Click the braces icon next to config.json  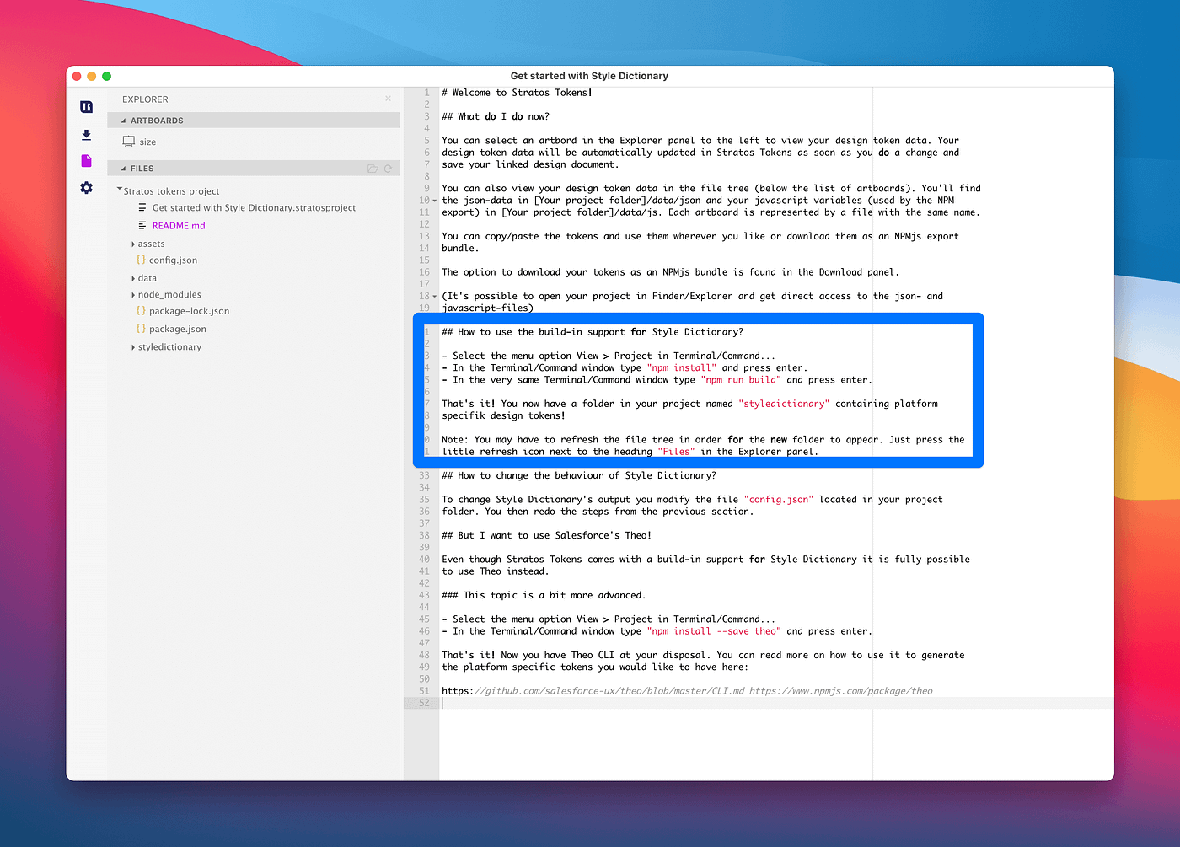[x=141, y=260]
